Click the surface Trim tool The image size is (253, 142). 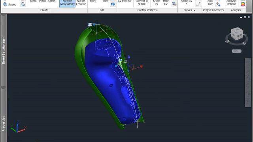[105, 1]
